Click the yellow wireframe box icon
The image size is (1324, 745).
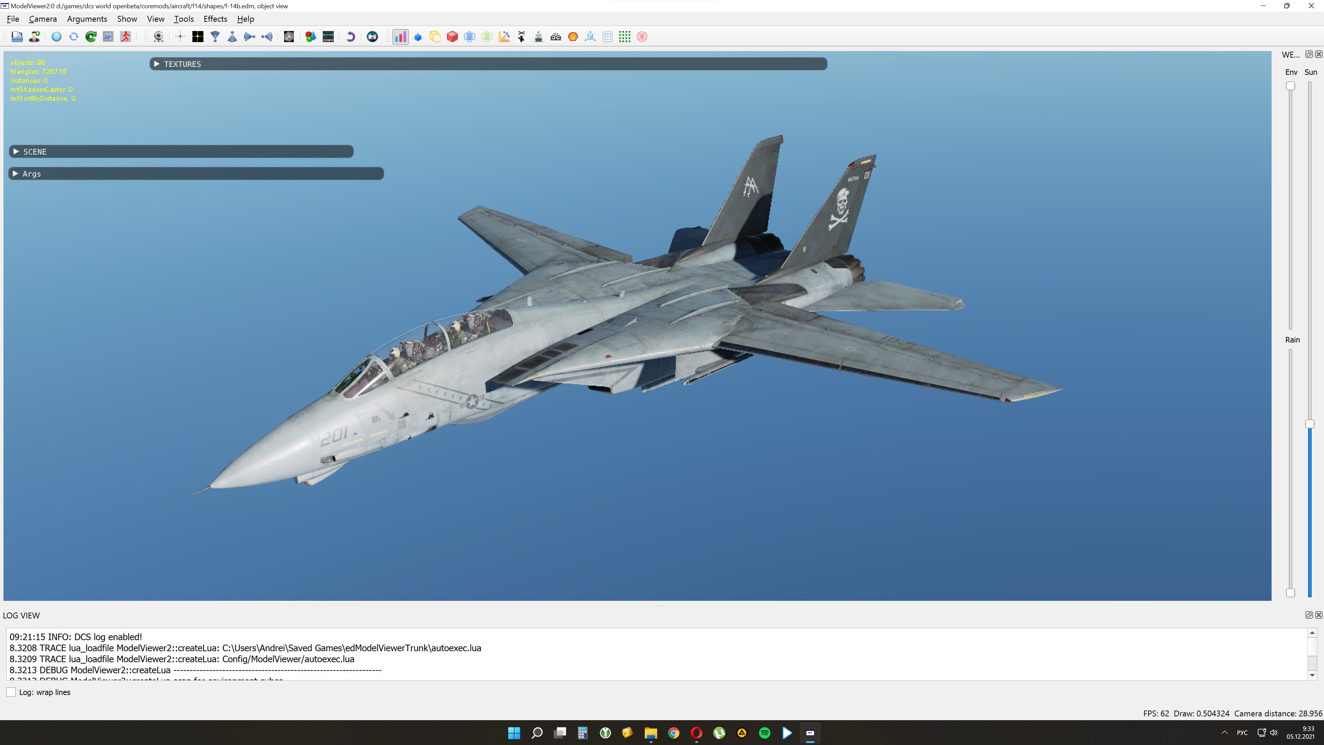pos(435,37)
